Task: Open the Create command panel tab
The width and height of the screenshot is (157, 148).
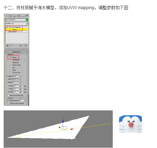Action: (x=6, y=16)
